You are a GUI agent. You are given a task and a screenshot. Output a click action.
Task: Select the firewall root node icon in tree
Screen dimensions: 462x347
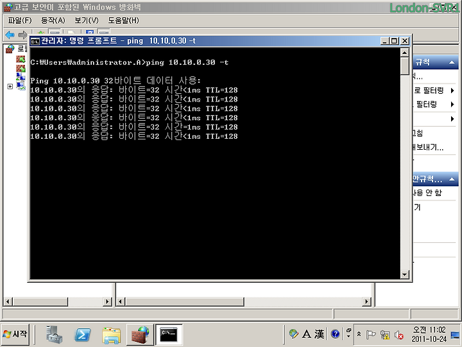coord(10,49)
